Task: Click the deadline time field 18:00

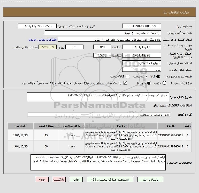Action: point(102,47)
